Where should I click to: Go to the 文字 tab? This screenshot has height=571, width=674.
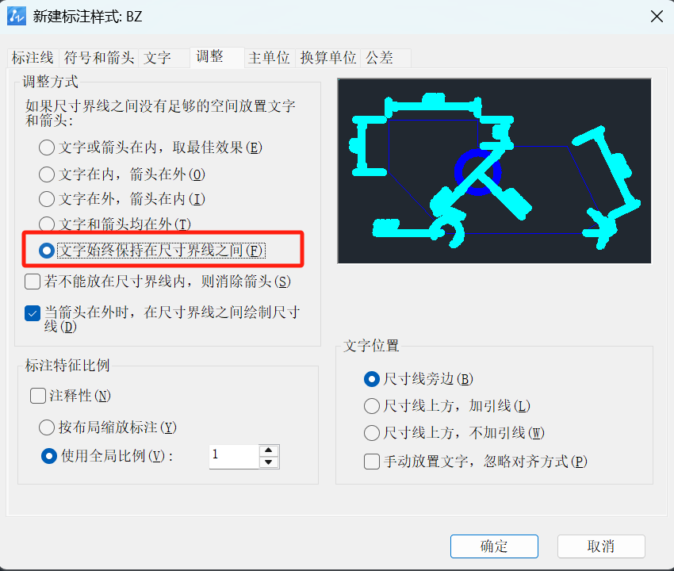pyautogui.click(x=157, y=58)
